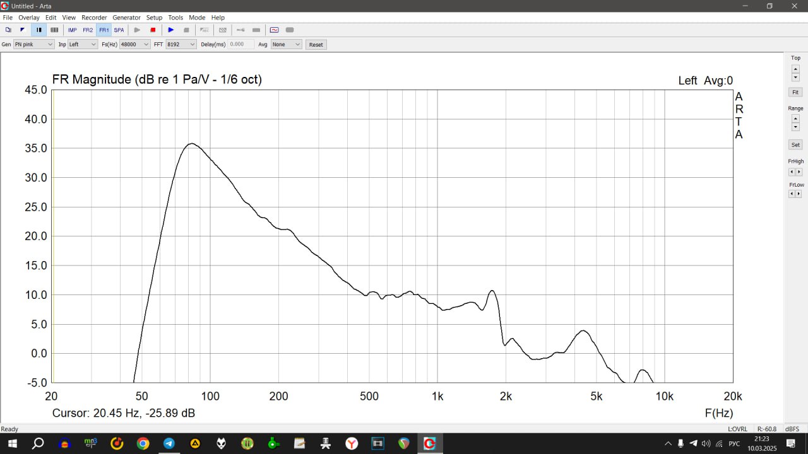808x454 pixels.
Task: Decrease graph Top with down arrow
Action: (x=795, y=77)
